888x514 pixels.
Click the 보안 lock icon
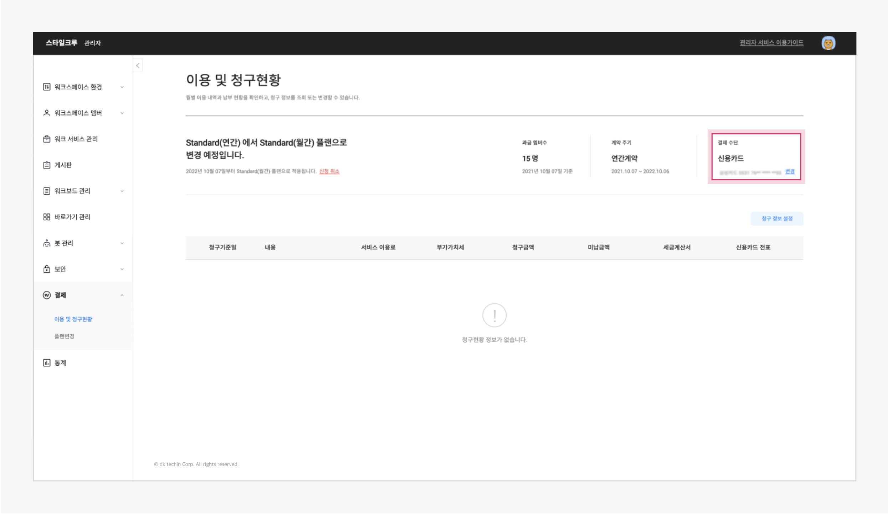pyautogui.click(x=47, y=269)
